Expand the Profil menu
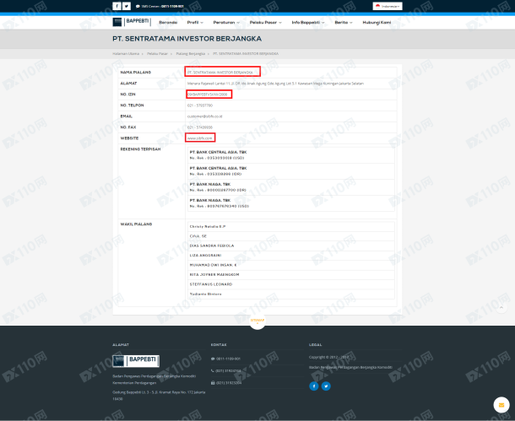Image resolution: width=515 pixels, height=421 pixels. coord(195,22)
